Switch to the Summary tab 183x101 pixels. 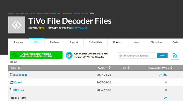coord(19,42)
